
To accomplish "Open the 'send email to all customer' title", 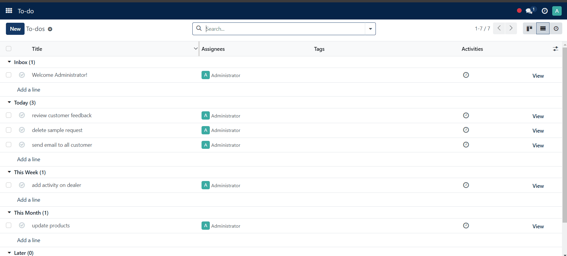I will click(62, 145).
